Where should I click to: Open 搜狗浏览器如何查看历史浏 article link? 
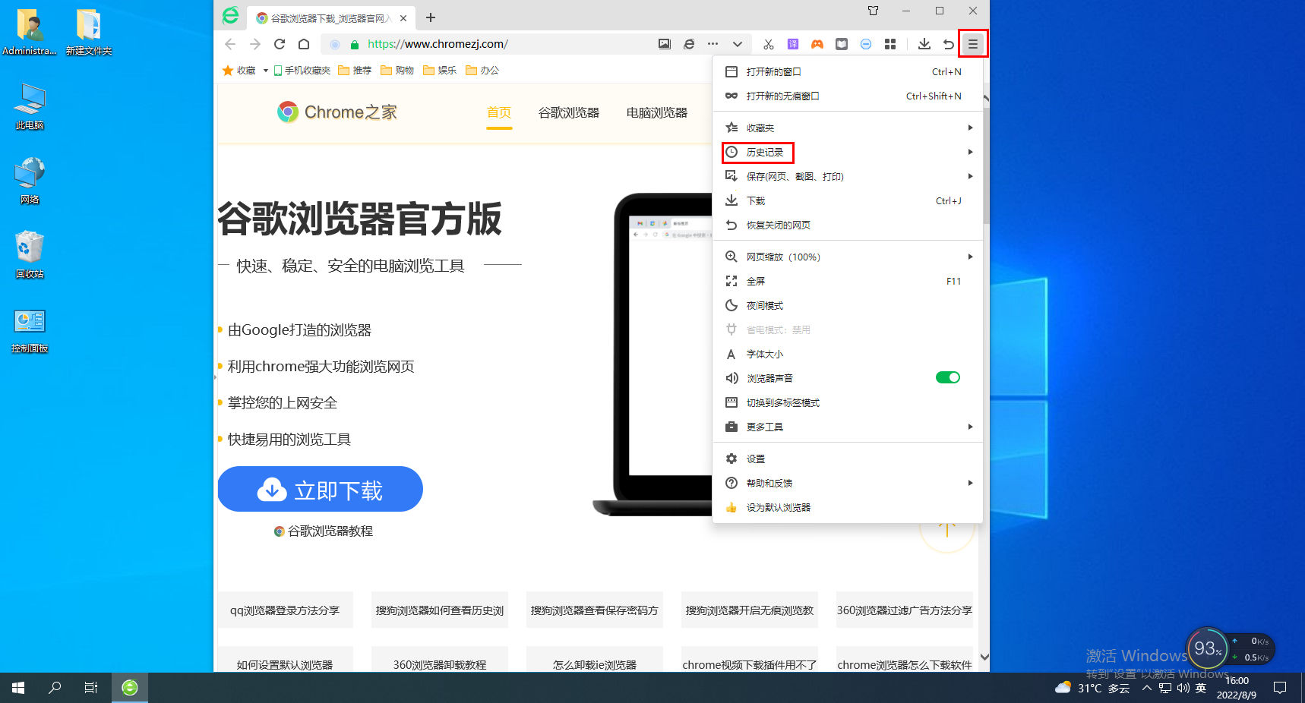(440, 610)
